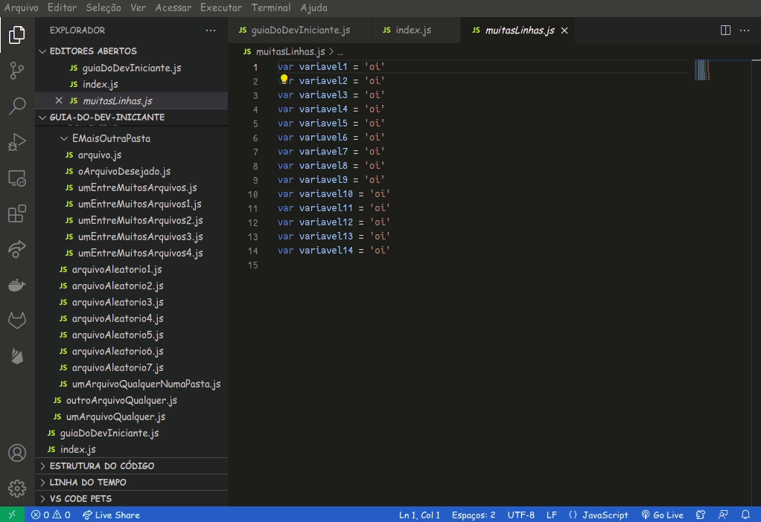Open the Extensions view icon
The height and width of the screenshot is (522, 761).
(16, 214)
